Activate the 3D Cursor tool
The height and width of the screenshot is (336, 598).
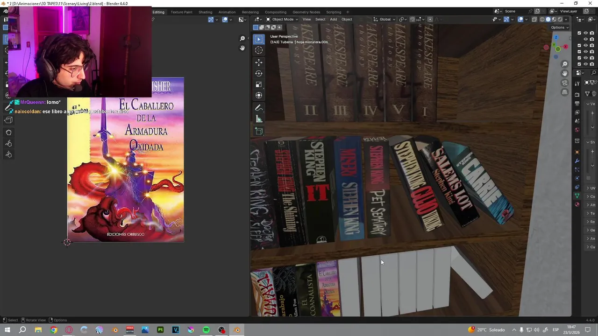tap(259, 50)
